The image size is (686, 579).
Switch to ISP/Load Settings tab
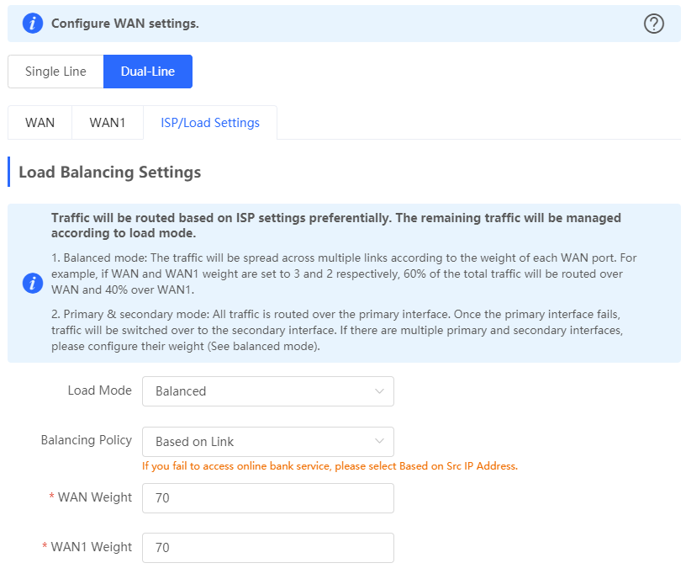tap(210, 123)
